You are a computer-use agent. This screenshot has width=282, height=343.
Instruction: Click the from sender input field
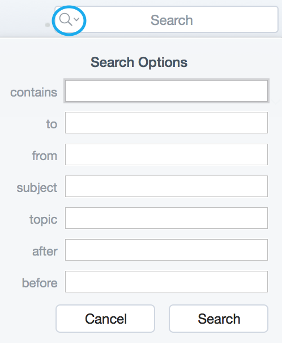point(166,154)
